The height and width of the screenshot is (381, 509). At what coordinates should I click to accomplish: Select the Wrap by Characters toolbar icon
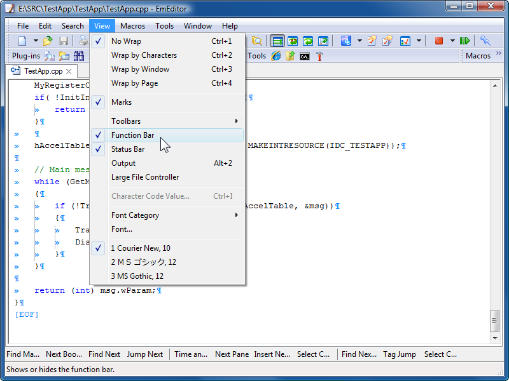pos(293,41)
